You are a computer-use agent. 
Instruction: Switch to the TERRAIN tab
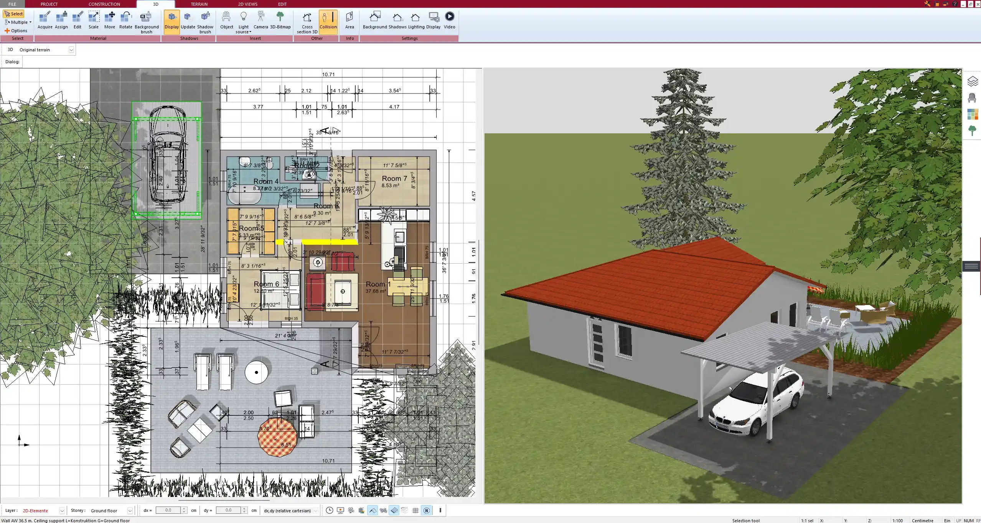(x=199, y=4)
